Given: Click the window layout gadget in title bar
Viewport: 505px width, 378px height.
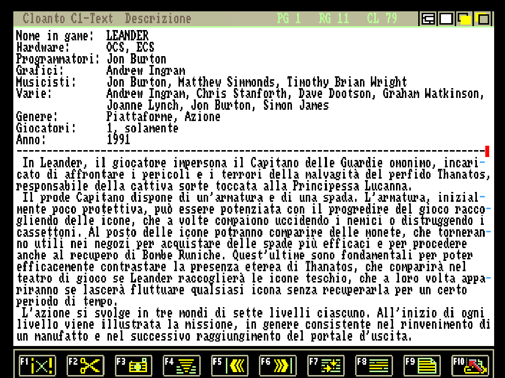Looking at the screenshot, I should (428, 19).
